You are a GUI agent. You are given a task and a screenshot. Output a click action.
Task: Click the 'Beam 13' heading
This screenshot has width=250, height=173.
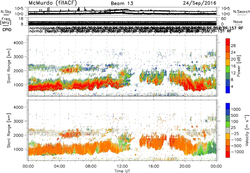(x=122, y=3)
